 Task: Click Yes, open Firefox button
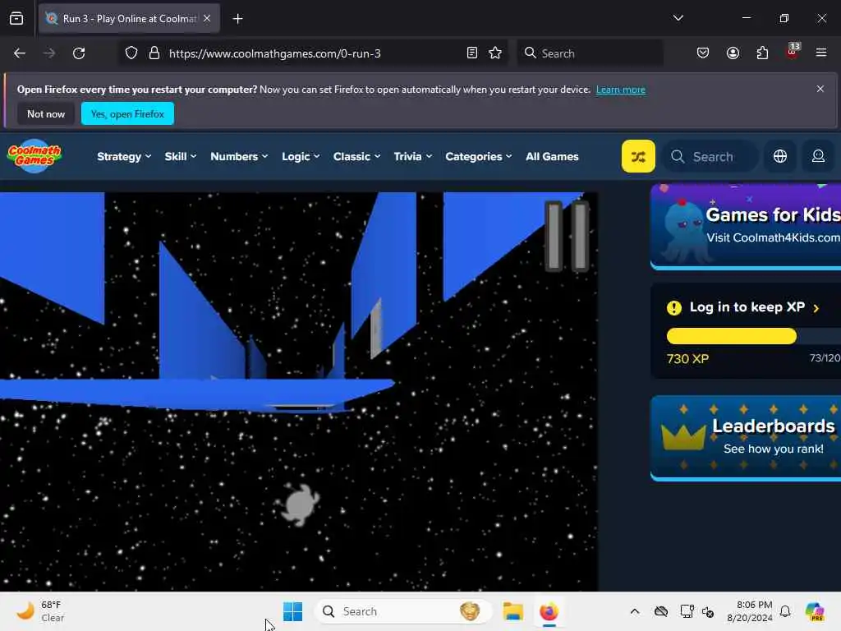pyautogui.click(x=127, y=113)
